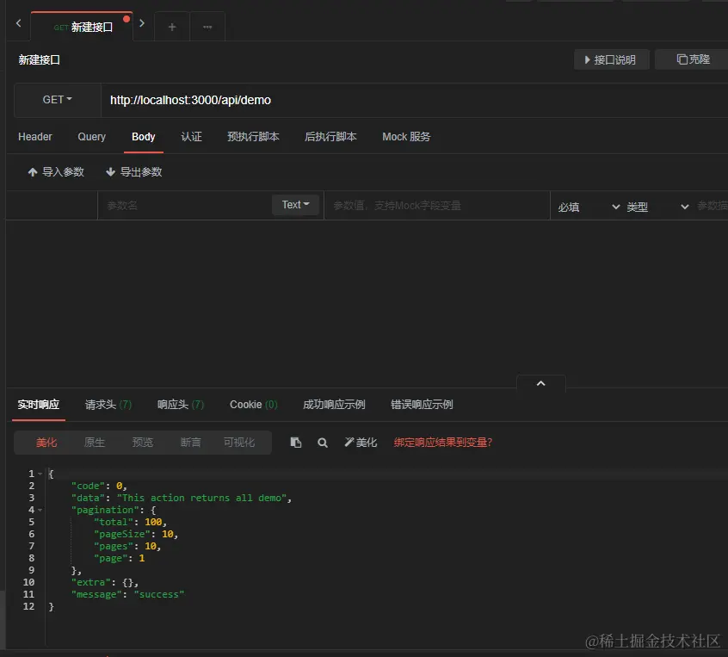Image resolution: width=728 pixels, height=657 pixels.
Task: Select the 新建接口 GET request tab
Action: [82, 27]
